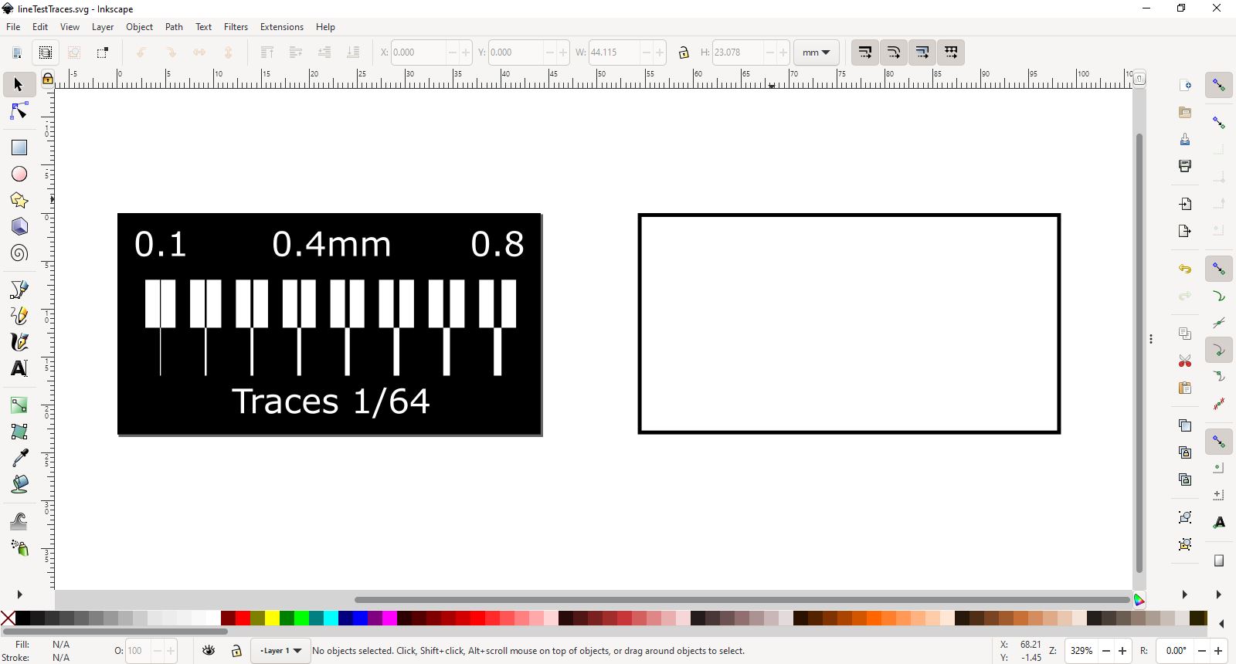Screen dimensions: 1236x664
Task: Select the Calligraphy tool
Action: [19, 342]
